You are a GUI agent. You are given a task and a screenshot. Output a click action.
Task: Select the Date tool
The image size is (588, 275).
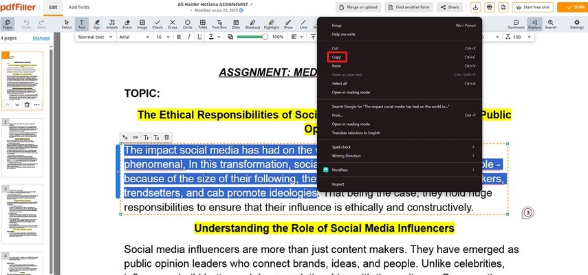coord(236,24)
